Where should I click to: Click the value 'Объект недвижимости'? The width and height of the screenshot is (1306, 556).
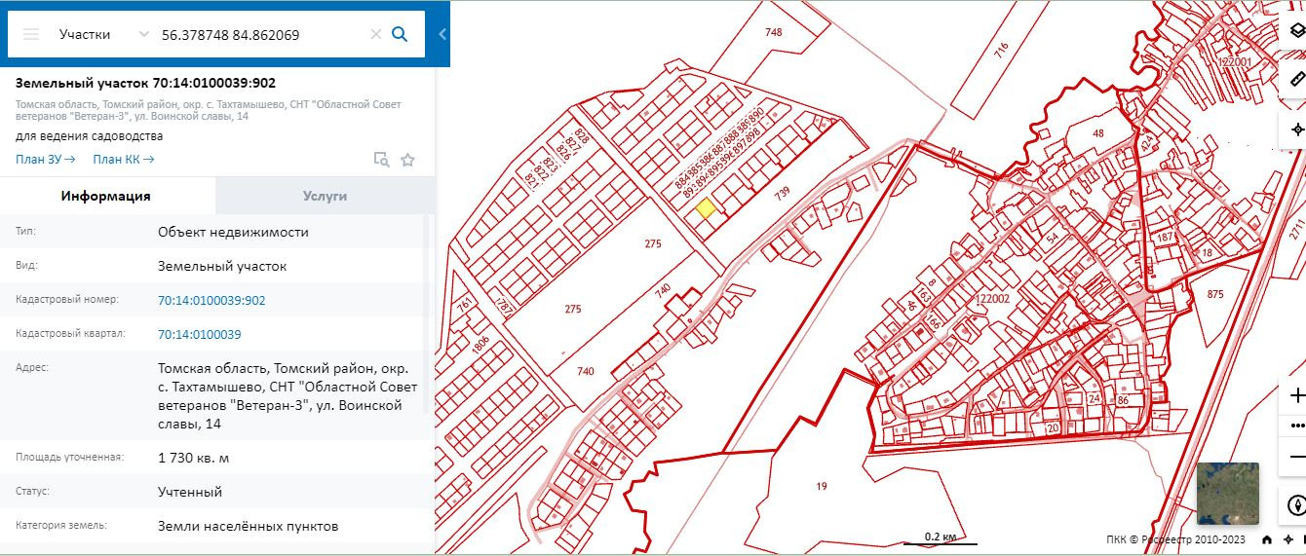233,232
